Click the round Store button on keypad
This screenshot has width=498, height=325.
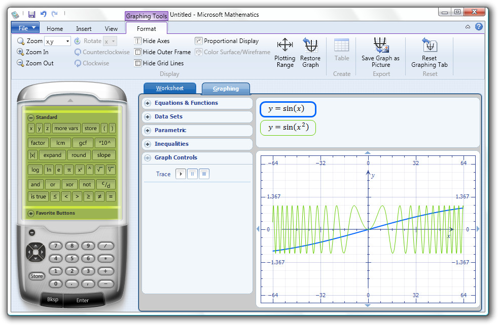tap(37, 276)
